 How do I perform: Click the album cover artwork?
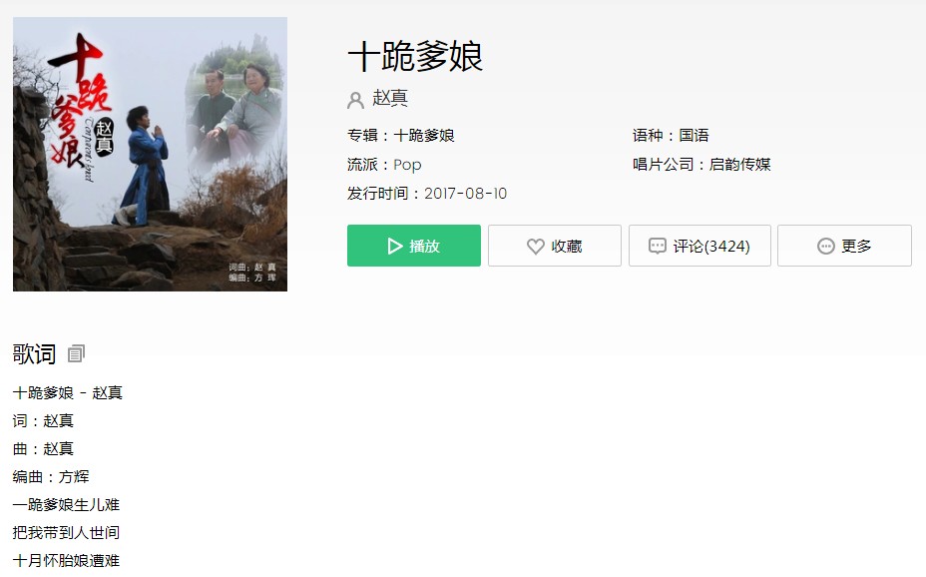tap(150, 154)
